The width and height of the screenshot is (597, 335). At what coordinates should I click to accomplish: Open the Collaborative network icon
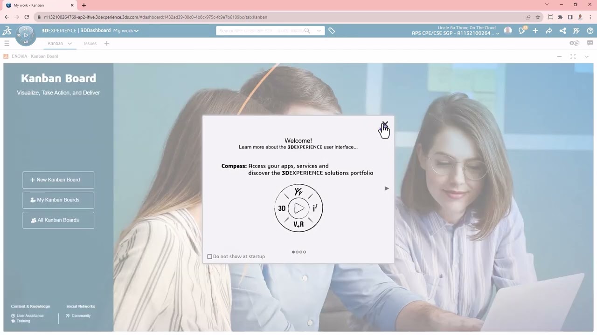pyautogui.click(x=562, y=31)
